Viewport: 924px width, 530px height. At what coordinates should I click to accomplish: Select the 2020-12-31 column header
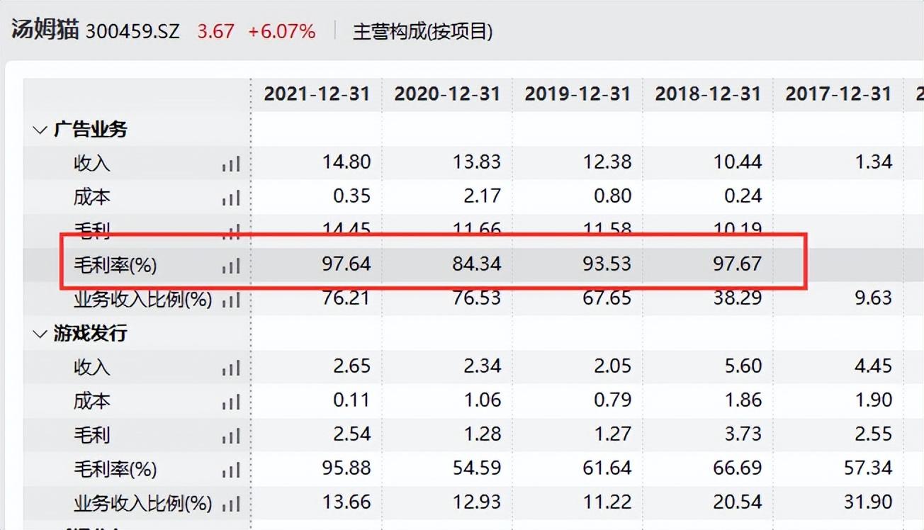click(x=447, y=94)
